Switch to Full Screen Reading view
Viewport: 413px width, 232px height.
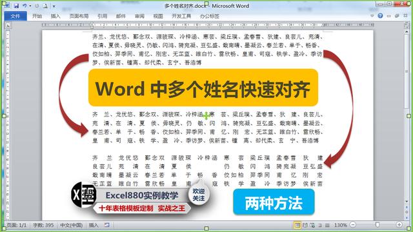pos(305,225)
